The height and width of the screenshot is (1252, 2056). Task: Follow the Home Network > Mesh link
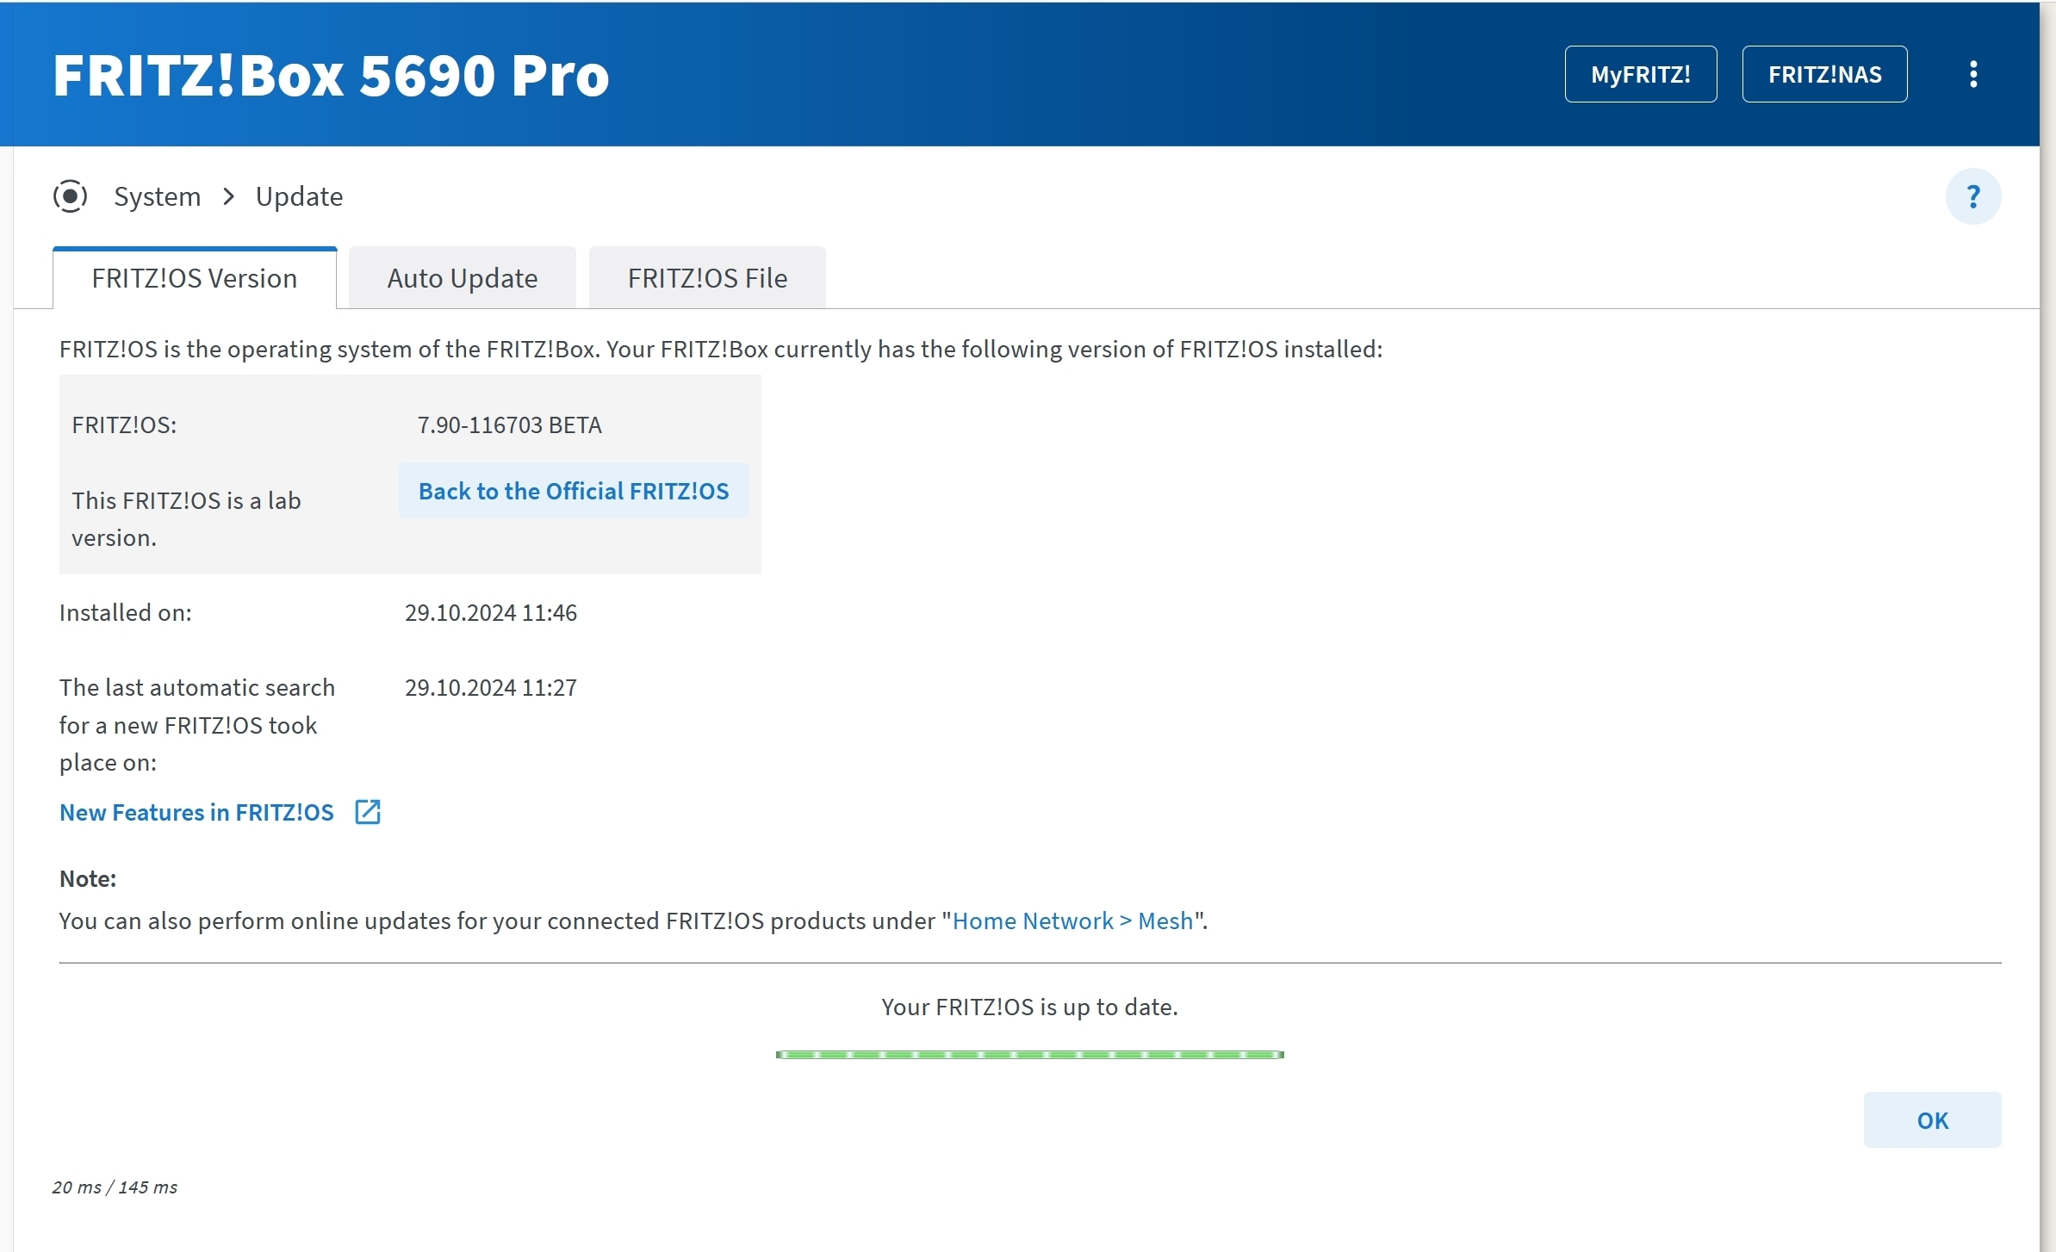[1072, 920]
